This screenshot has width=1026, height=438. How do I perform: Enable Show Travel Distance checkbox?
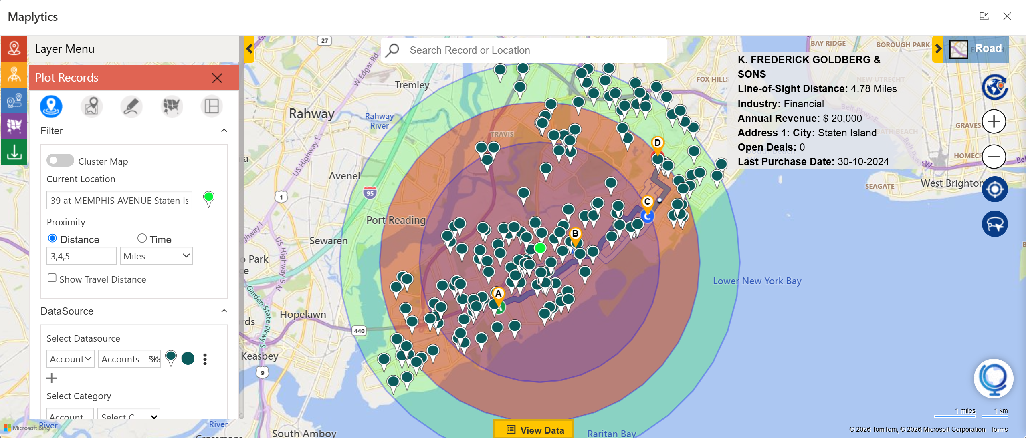coord(52,278)
